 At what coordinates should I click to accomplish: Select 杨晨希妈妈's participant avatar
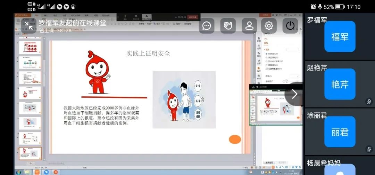pos(340,169)
